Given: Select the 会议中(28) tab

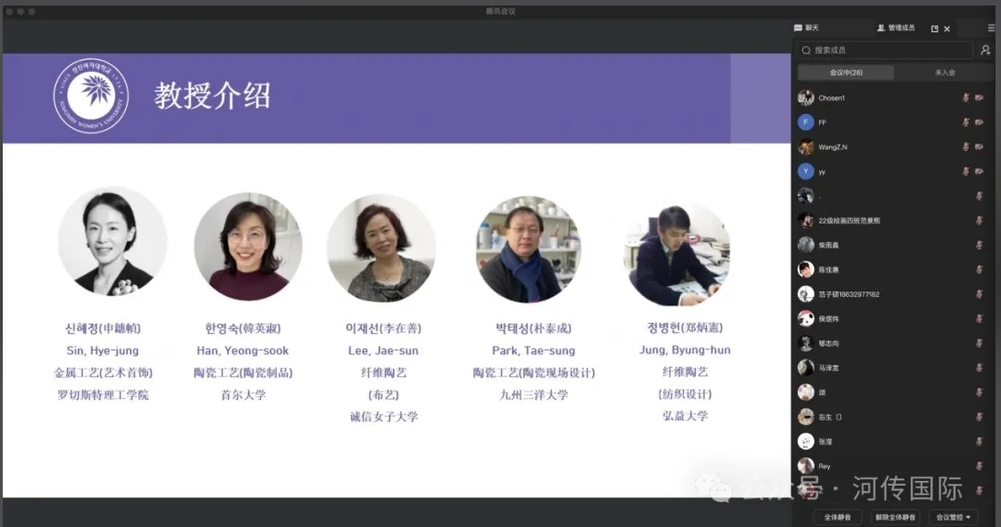Looking at the screenshot, I should coord(846,73).
